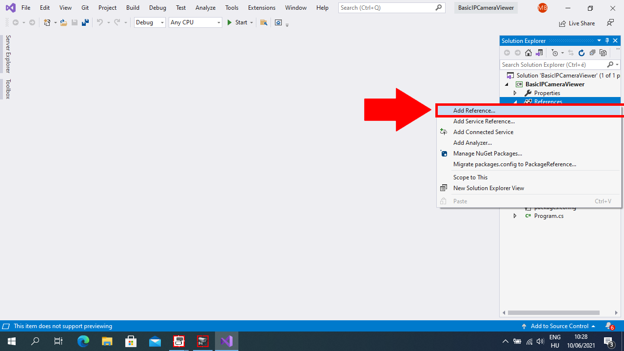The width and height of the screenshot is (624, 351).
Task: Choose Add Reference... from context menu
Action: click(529, 111)
